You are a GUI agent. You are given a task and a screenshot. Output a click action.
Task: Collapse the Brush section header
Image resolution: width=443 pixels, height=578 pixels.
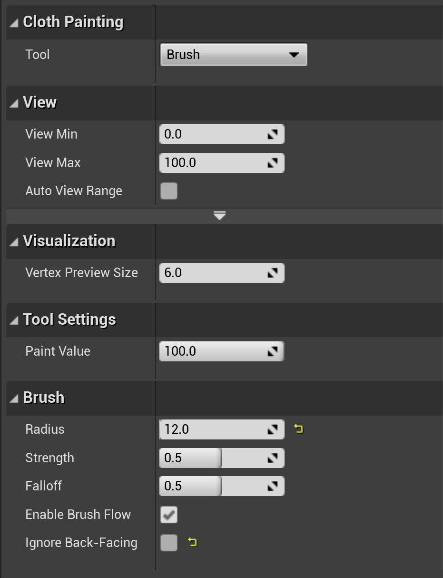[14, 398]
